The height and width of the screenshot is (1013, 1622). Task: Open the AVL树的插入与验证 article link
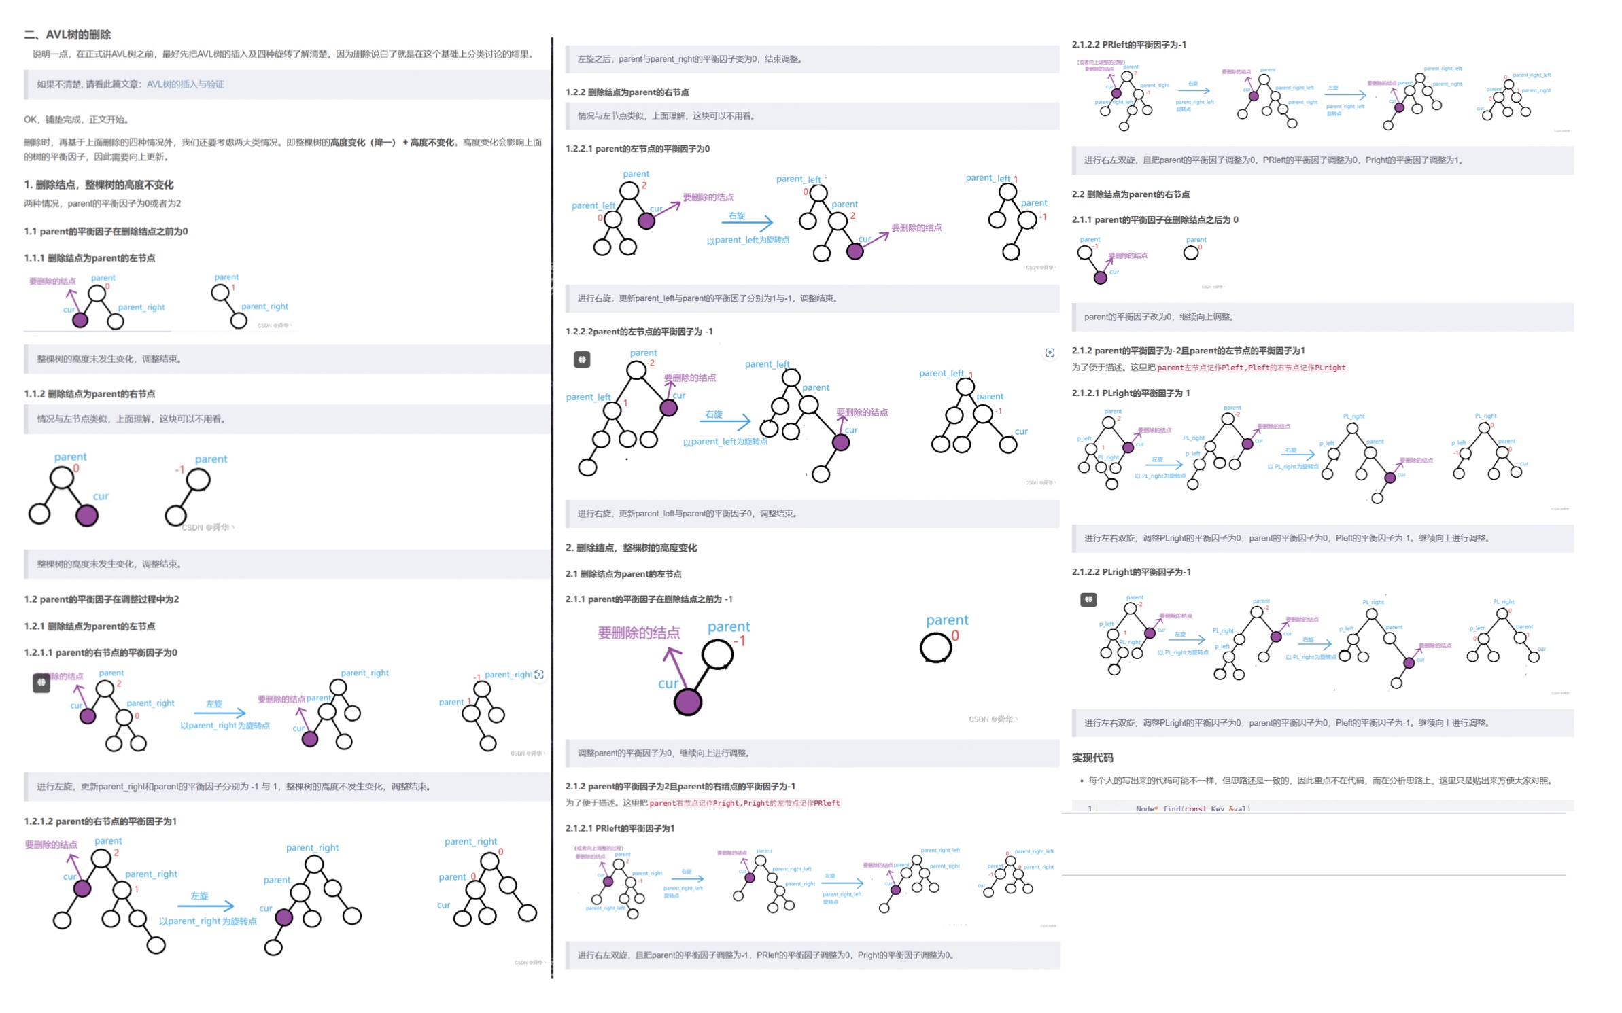[186, 84]
